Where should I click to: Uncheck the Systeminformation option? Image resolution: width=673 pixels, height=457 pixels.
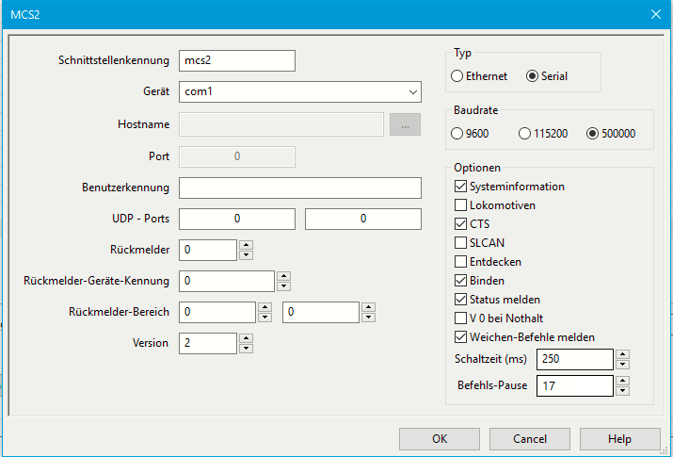pyautogui.click(x=460, y=187)
